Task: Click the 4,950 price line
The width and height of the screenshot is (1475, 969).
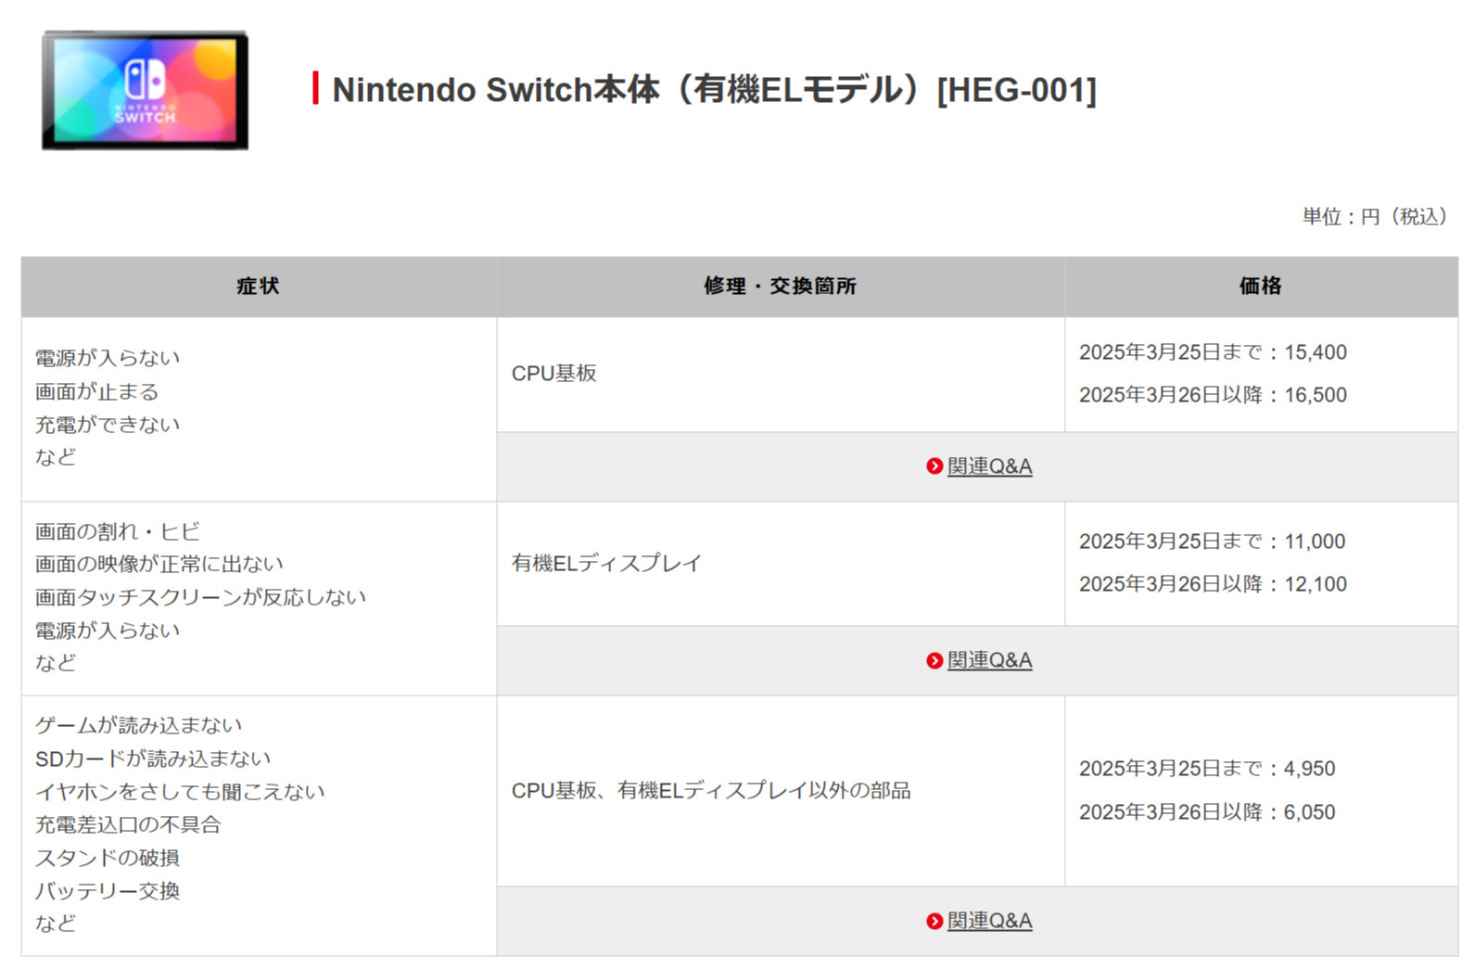Action: (1206, 769)
